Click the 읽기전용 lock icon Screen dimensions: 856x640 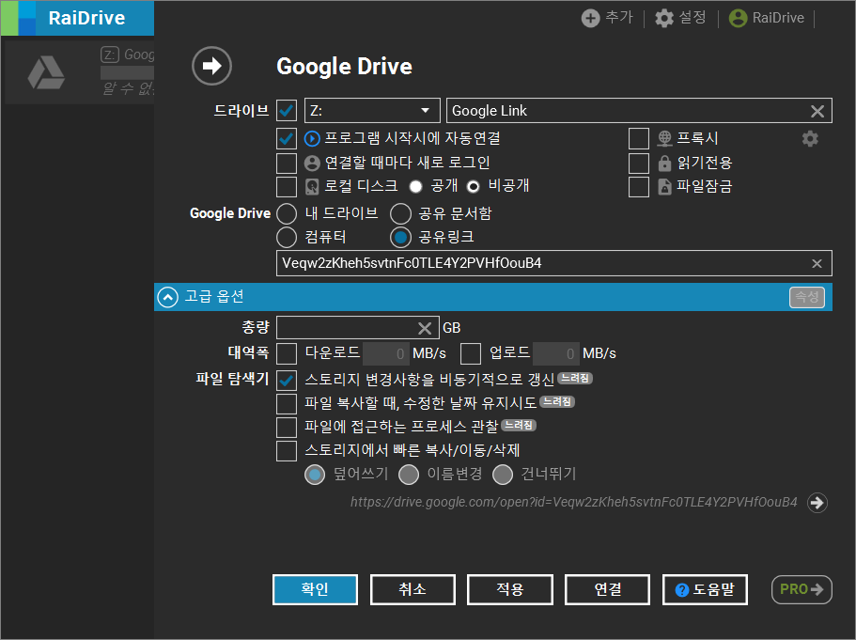coord(664,163)
